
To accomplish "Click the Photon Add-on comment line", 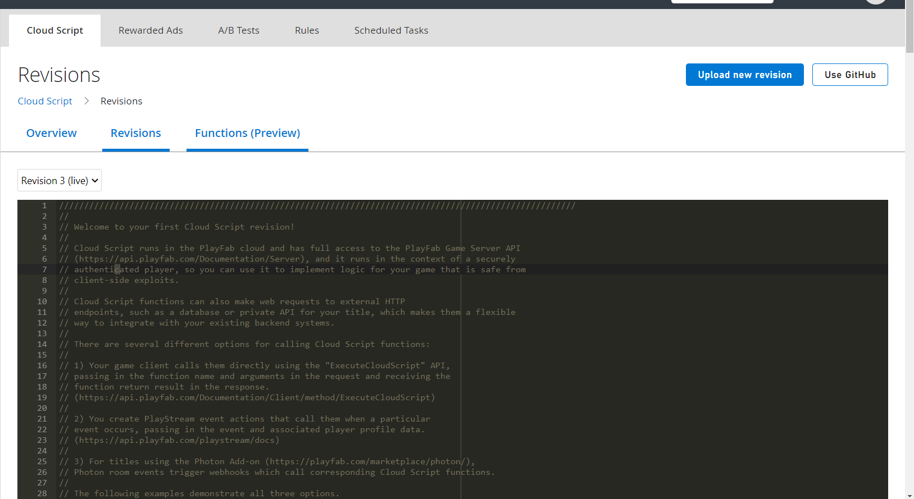I will pos(267,461).
